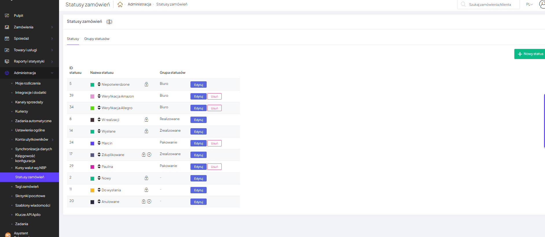Click the user profile icon at top right

point(542,4)
